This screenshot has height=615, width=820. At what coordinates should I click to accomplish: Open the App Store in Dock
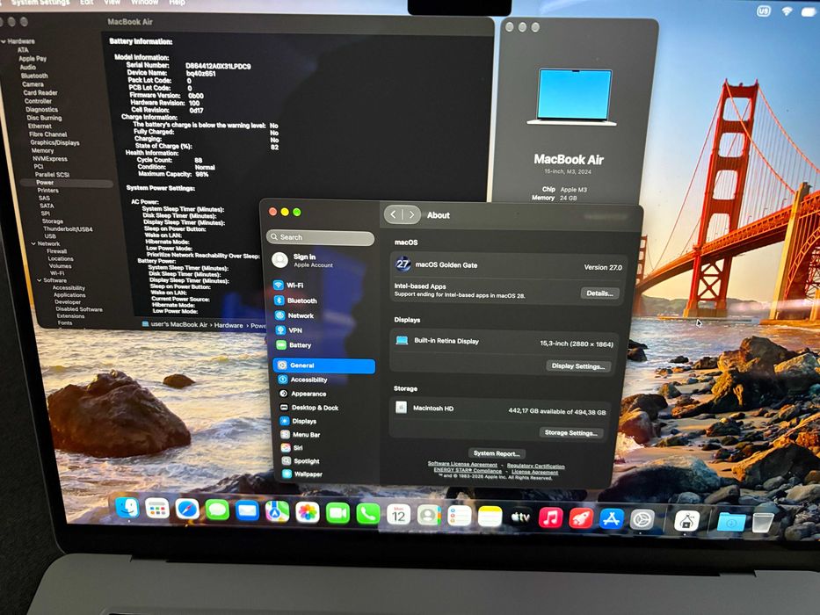tap(612, 519)
